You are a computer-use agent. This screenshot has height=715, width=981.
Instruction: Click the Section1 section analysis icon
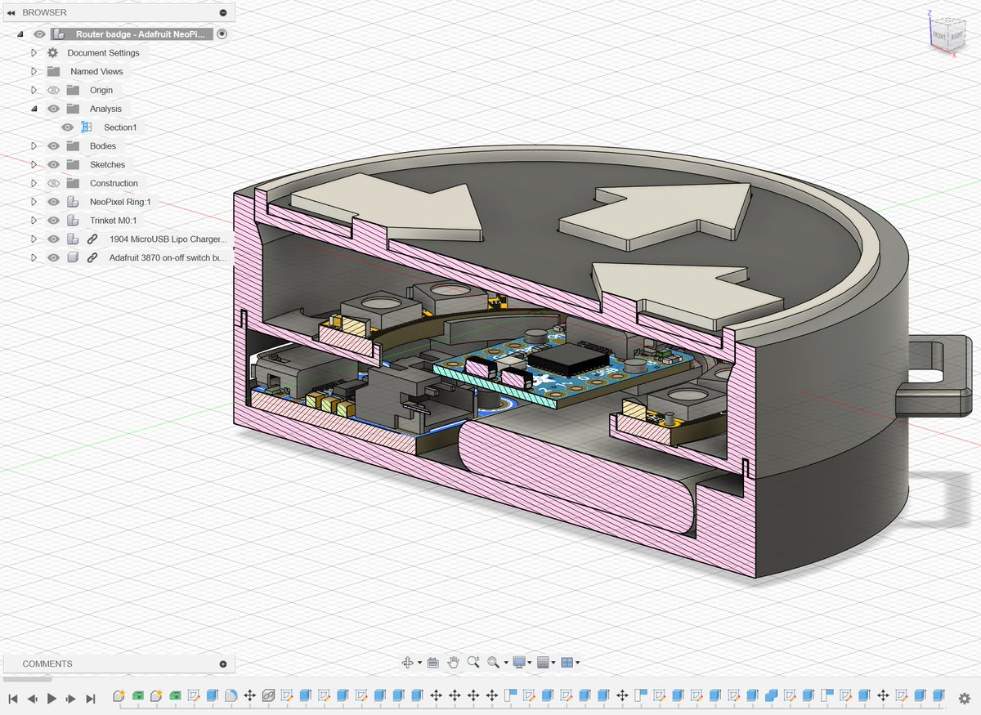[86, 127]
